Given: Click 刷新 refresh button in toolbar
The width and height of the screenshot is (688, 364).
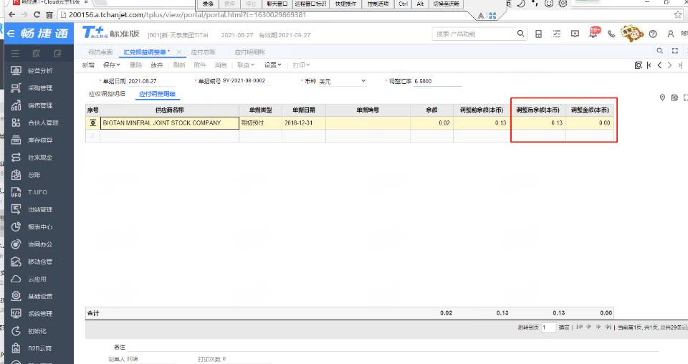Looking at the screenshot, I should point(179,65).
